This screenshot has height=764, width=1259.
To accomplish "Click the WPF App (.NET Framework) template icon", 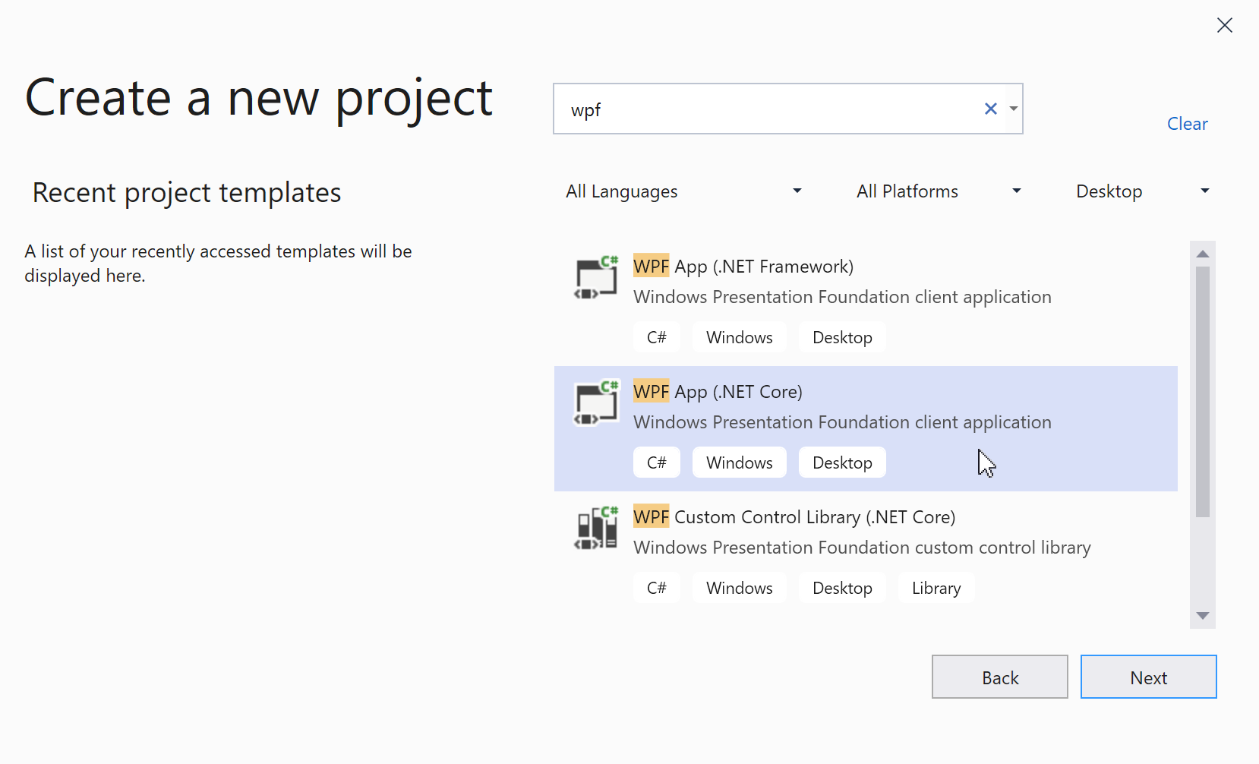I will 596,279.
